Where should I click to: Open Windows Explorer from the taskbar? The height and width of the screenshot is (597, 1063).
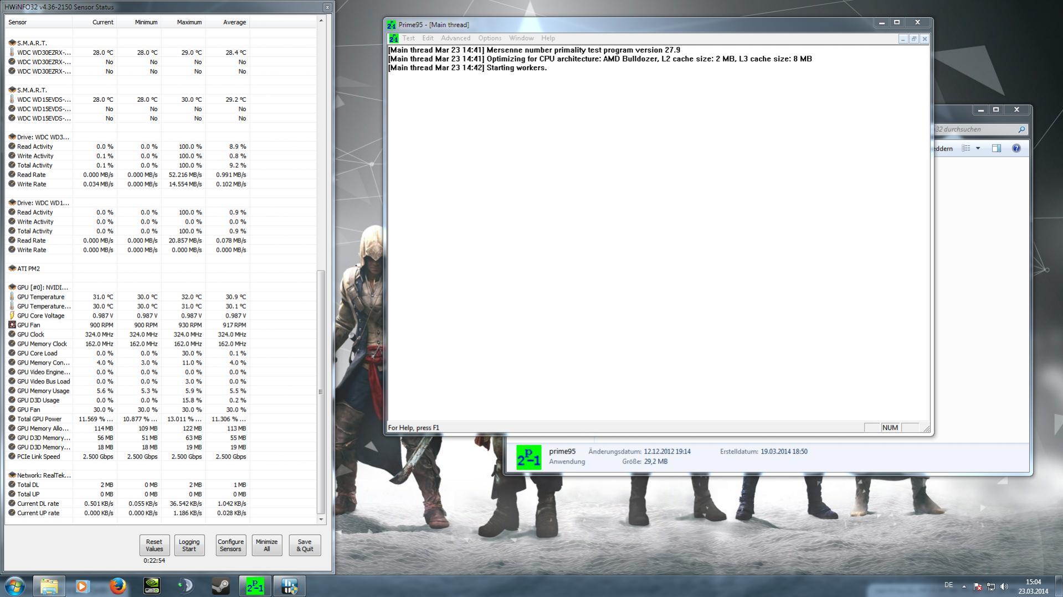coord(49,586)
